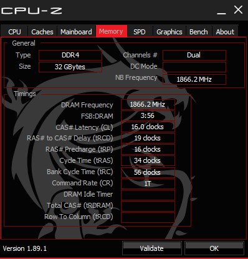Close the CPU-Z window
The image size is (248, 259).
238,10
